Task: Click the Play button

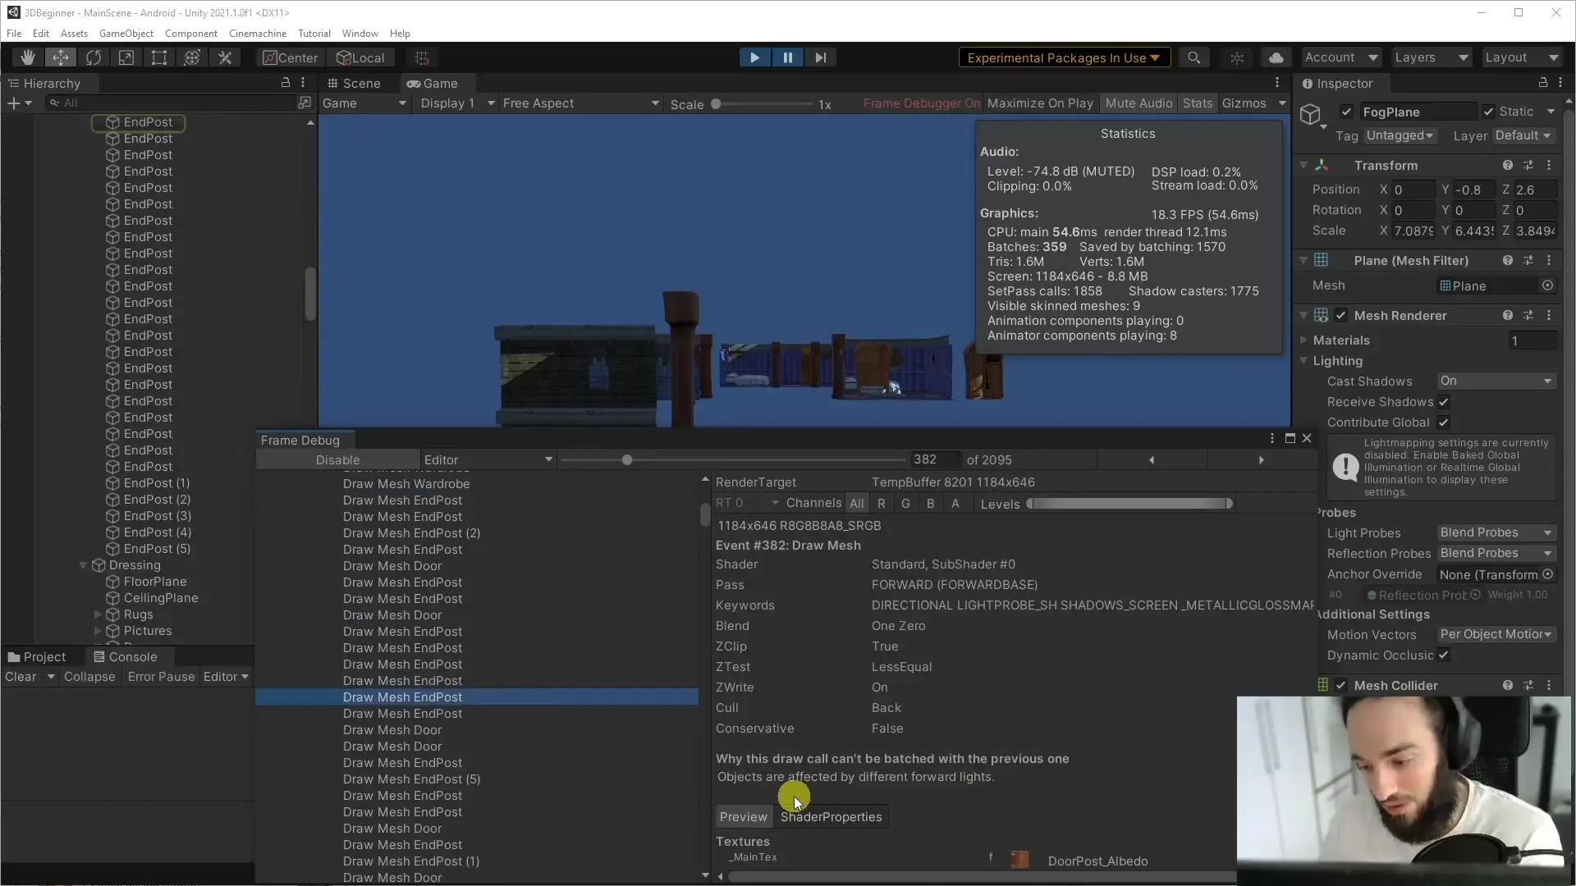Action: pyautogui.click(x=754, y=57)
